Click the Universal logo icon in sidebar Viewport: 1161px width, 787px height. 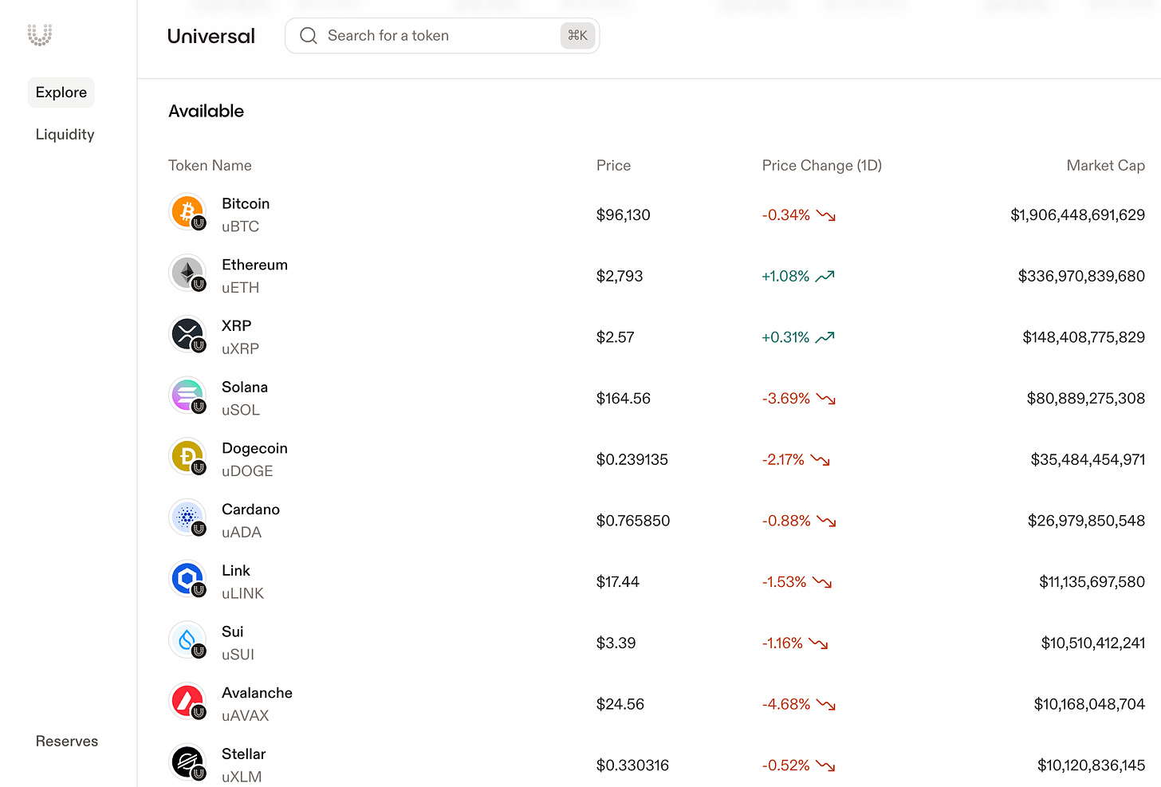click(39, 35)
